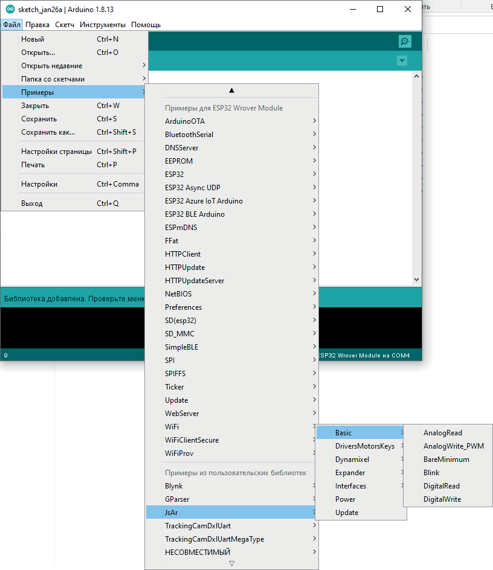The image size is (493, 570).
Task: Open the Скетч menu
Action: pyautogui.click(x=65, y=25)
